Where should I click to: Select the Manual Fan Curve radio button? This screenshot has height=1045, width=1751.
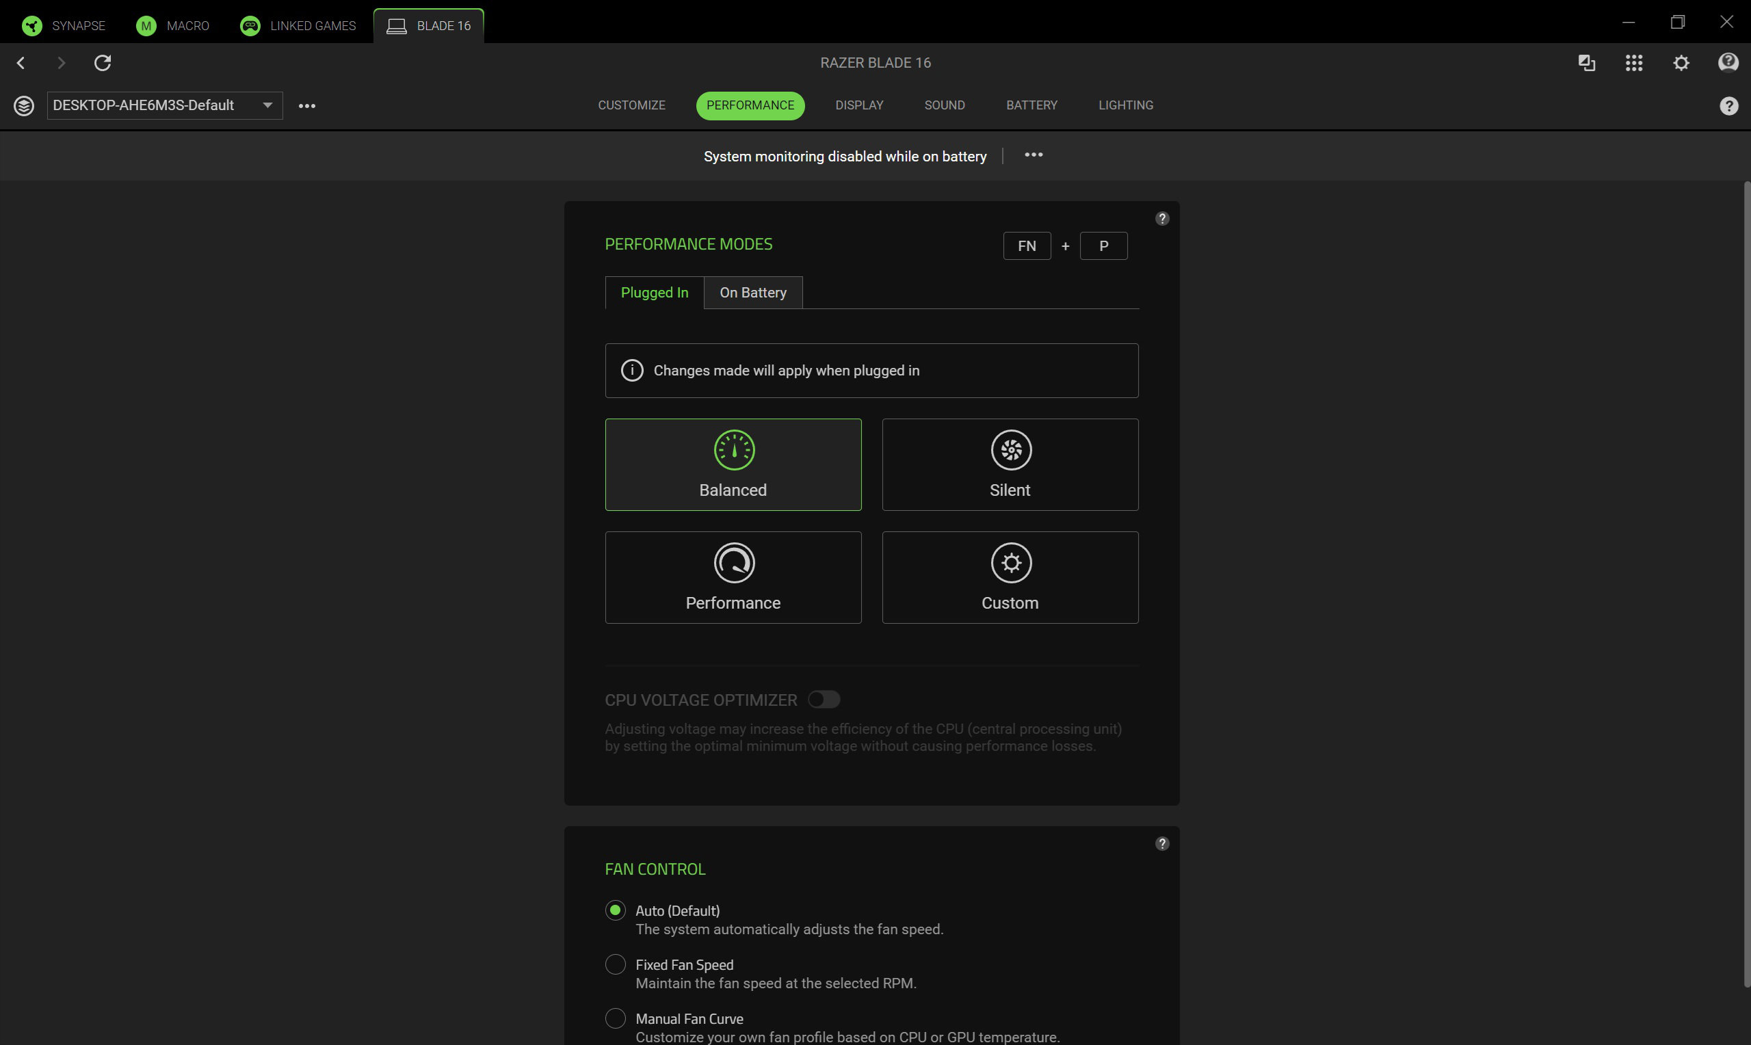tap(616, 1018)
